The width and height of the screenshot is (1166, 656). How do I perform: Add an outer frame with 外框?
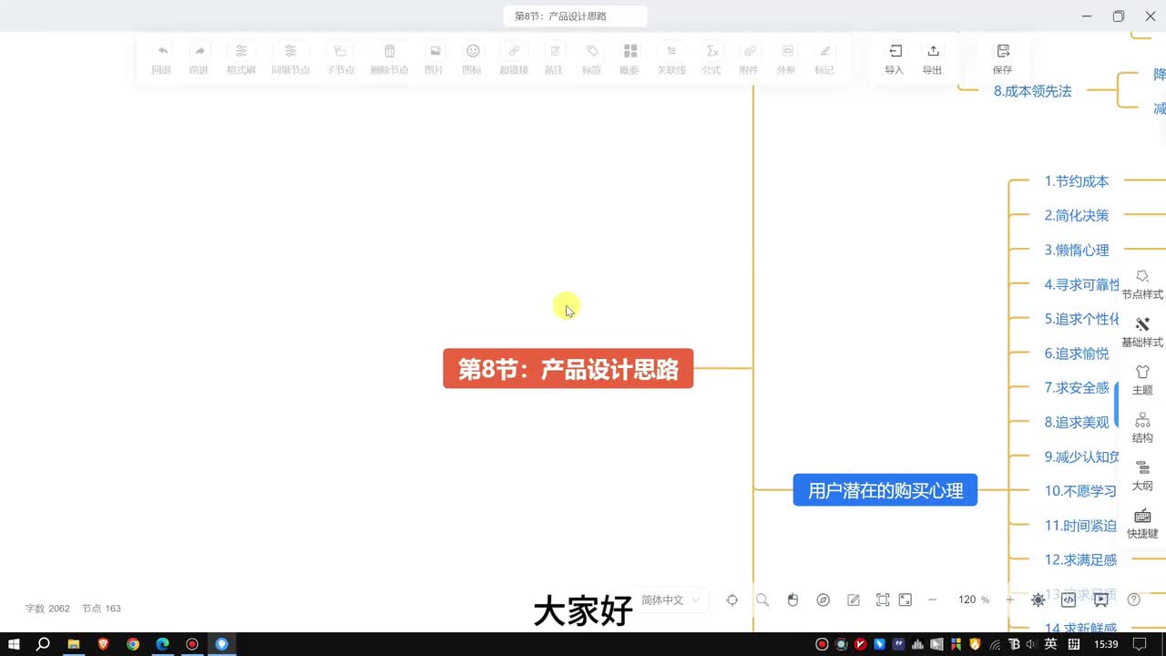[786, 59]
